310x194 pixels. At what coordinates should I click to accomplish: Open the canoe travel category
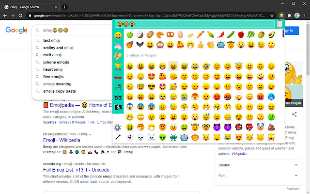118,77
